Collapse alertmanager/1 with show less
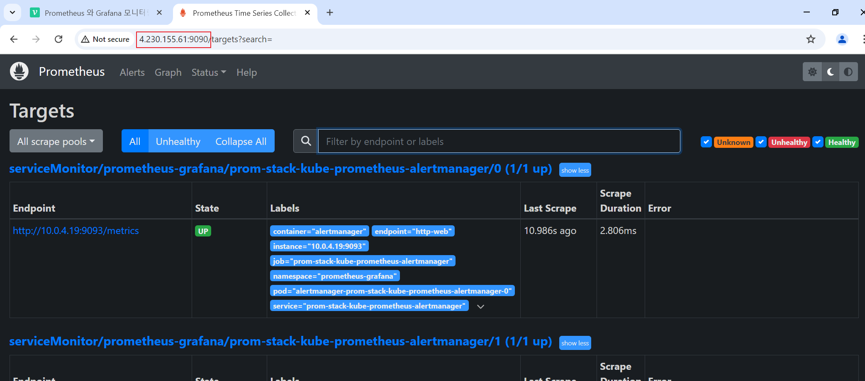The width and height of the screenshot is (865, 381). [x=575, y=343]
